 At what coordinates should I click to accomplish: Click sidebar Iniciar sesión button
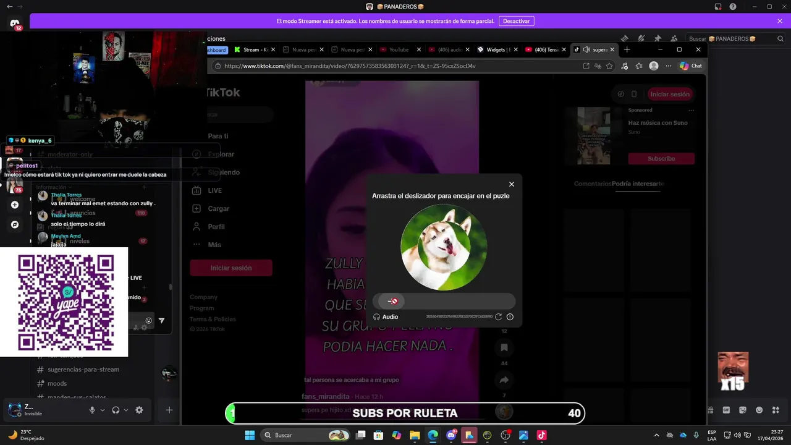click(231, 268)
